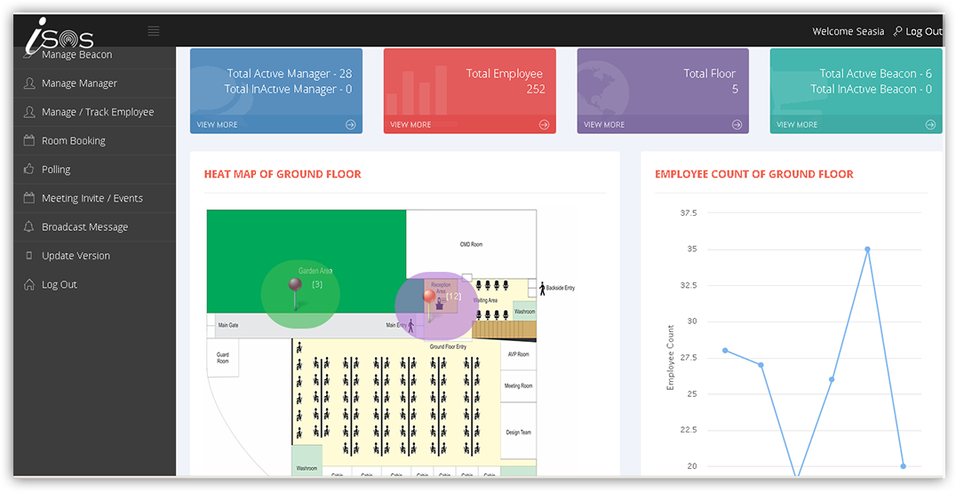The image size is (956, 492).
Task: Click the purple Reception Area heat circle
Action: point(436,306)
